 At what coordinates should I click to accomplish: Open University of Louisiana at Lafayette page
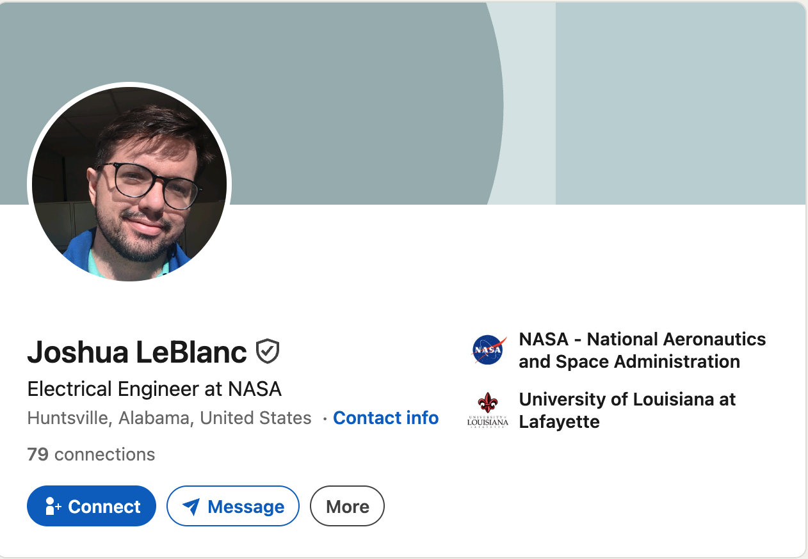pos(627,410)
